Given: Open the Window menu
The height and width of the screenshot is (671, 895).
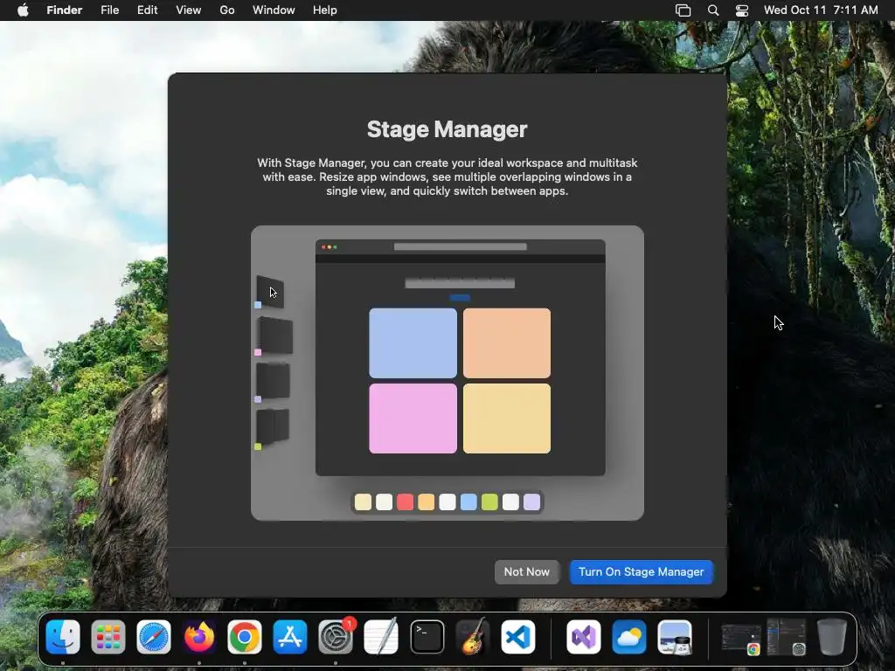Looking at the screenshot, I should point(274,10).
